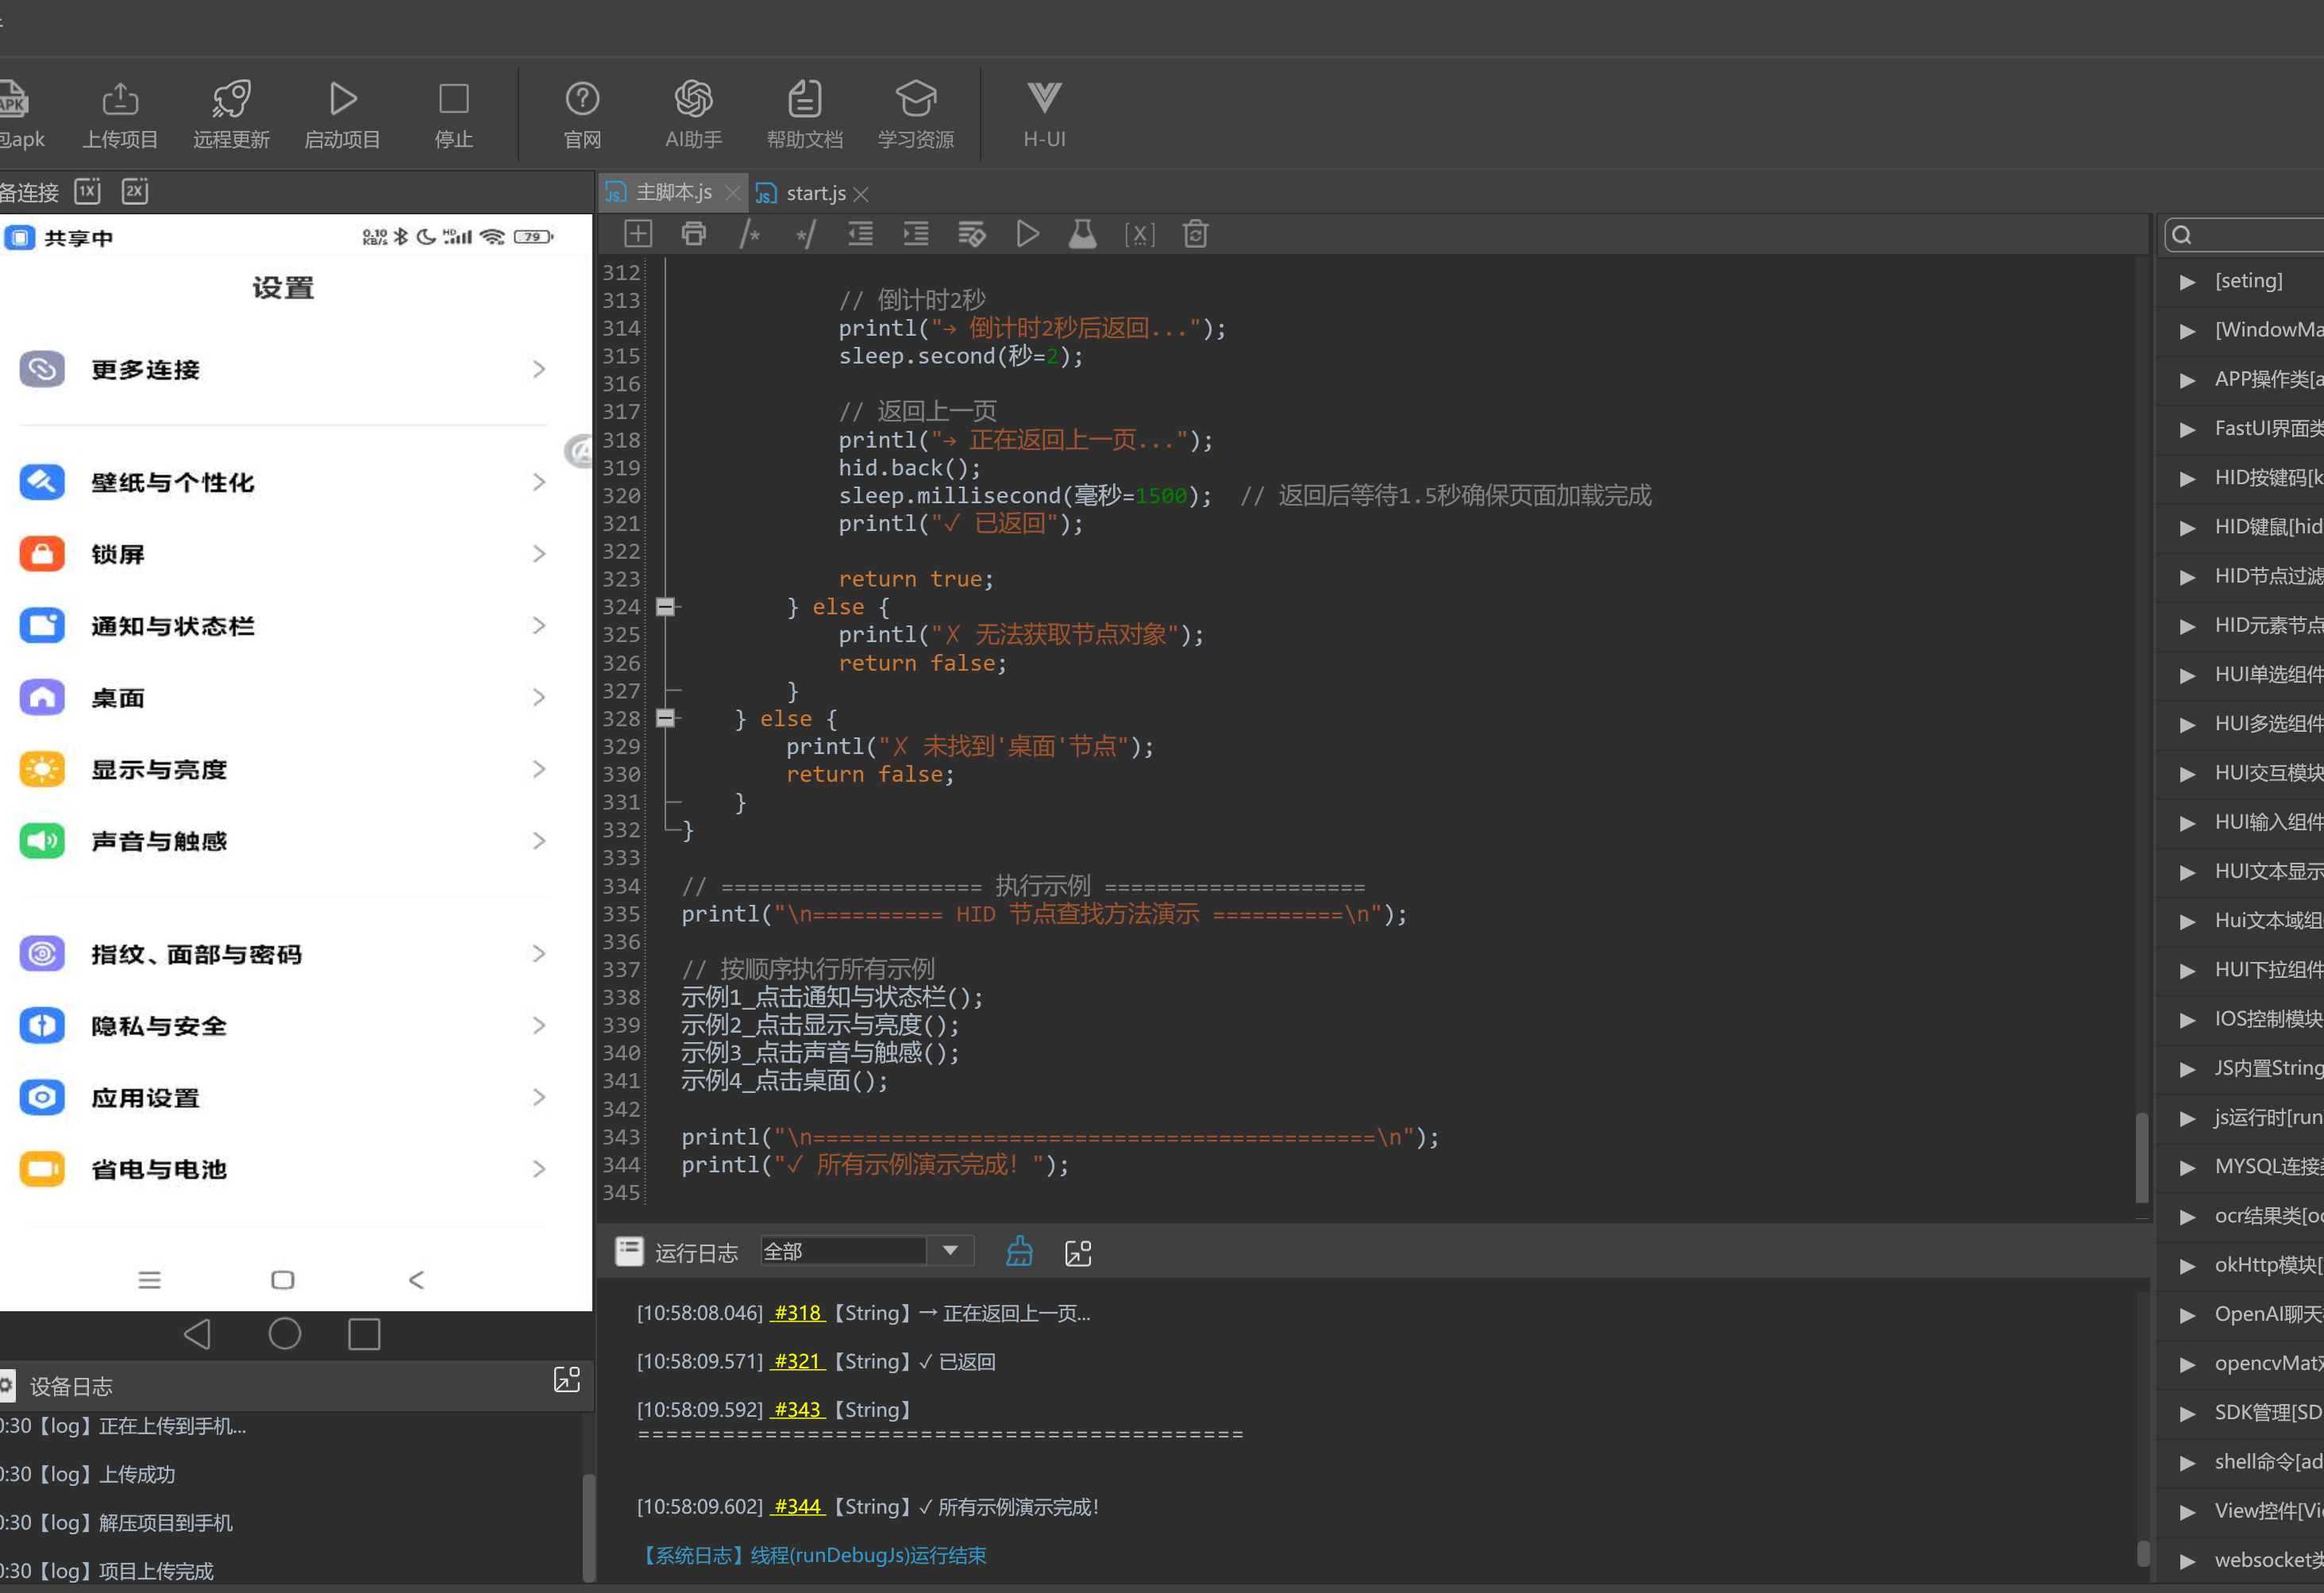Expand the HID键鼠 tree node
The image size is (2324, 1593).
point(2187,528)
